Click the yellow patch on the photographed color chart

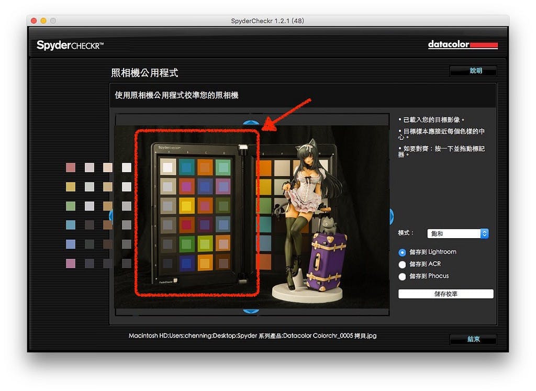(x=187, y=206)
